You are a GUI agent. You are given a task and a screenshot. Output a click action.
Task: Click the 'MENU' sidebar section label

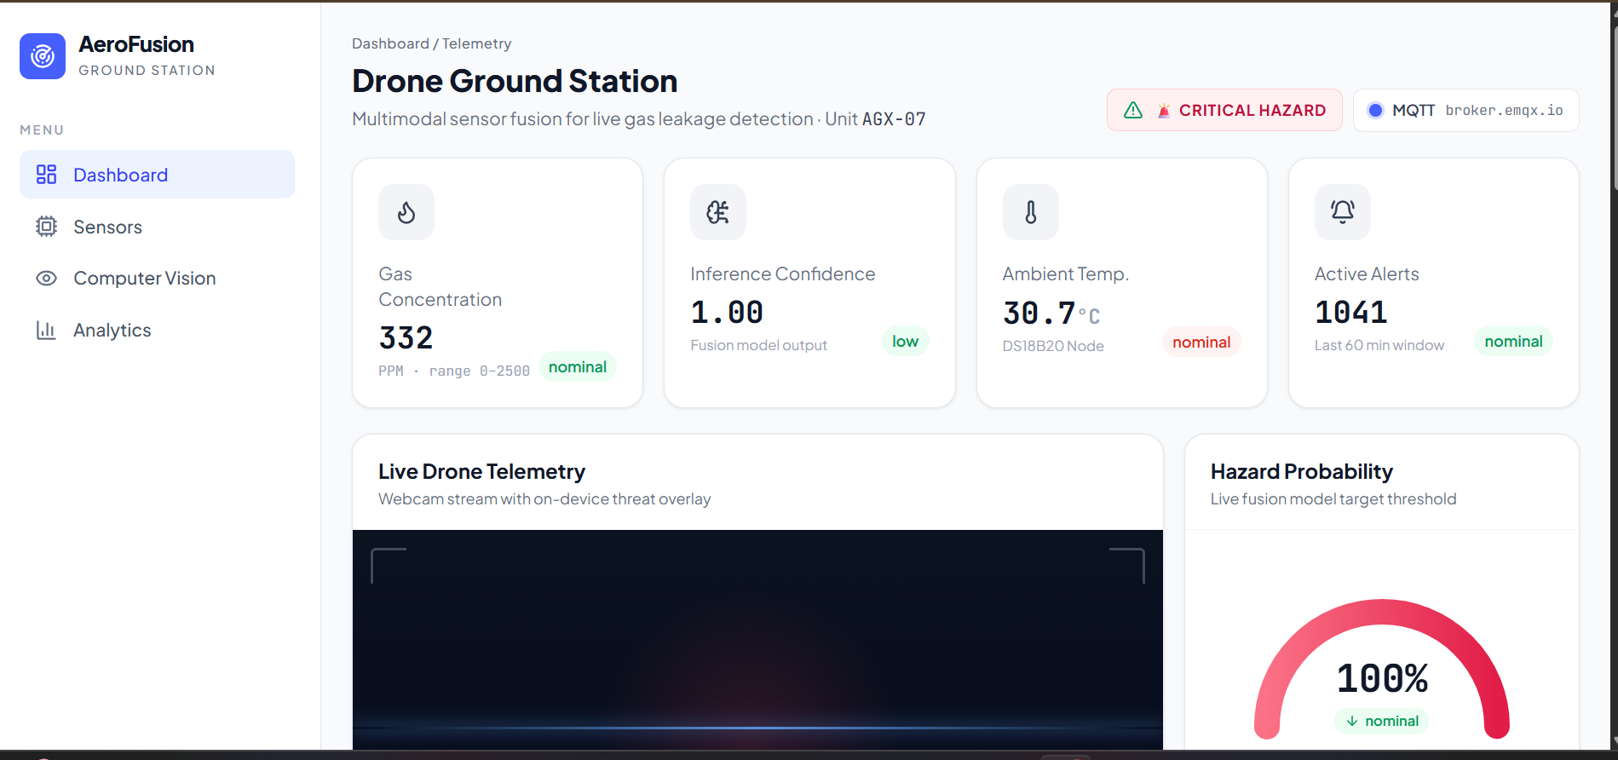[x=42, y=130]
